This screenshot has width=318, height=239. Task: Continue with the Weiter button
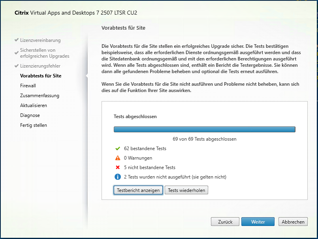pos(258,222)
